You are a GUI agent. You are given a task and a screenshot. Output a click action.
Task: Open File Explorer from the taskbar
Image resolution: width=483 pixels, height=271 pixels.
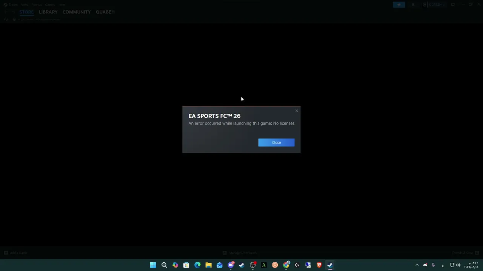(x=208, y=265)
